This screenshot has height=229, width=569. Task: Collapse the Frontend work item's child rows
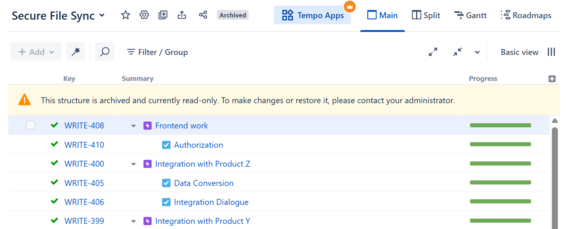[x=133, y=126]
